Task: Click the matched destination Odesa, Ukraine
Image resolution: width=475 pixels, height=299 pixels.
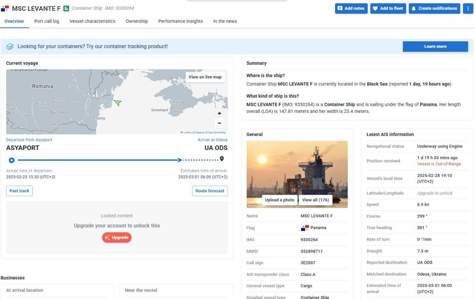Action: [432, 274]
